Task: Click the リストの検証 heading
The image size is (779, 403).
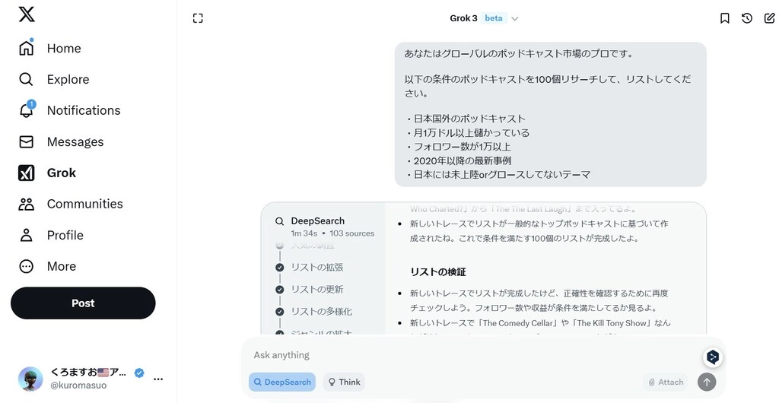Action: [x=437, y=272]
